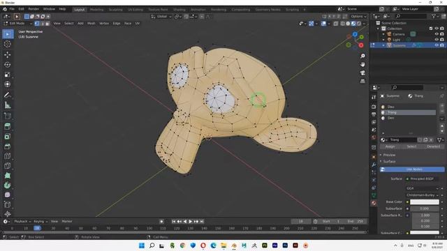Switch perspective/orthographic grid icon
This screenshot has width=447, height=251.
point(362,81)
